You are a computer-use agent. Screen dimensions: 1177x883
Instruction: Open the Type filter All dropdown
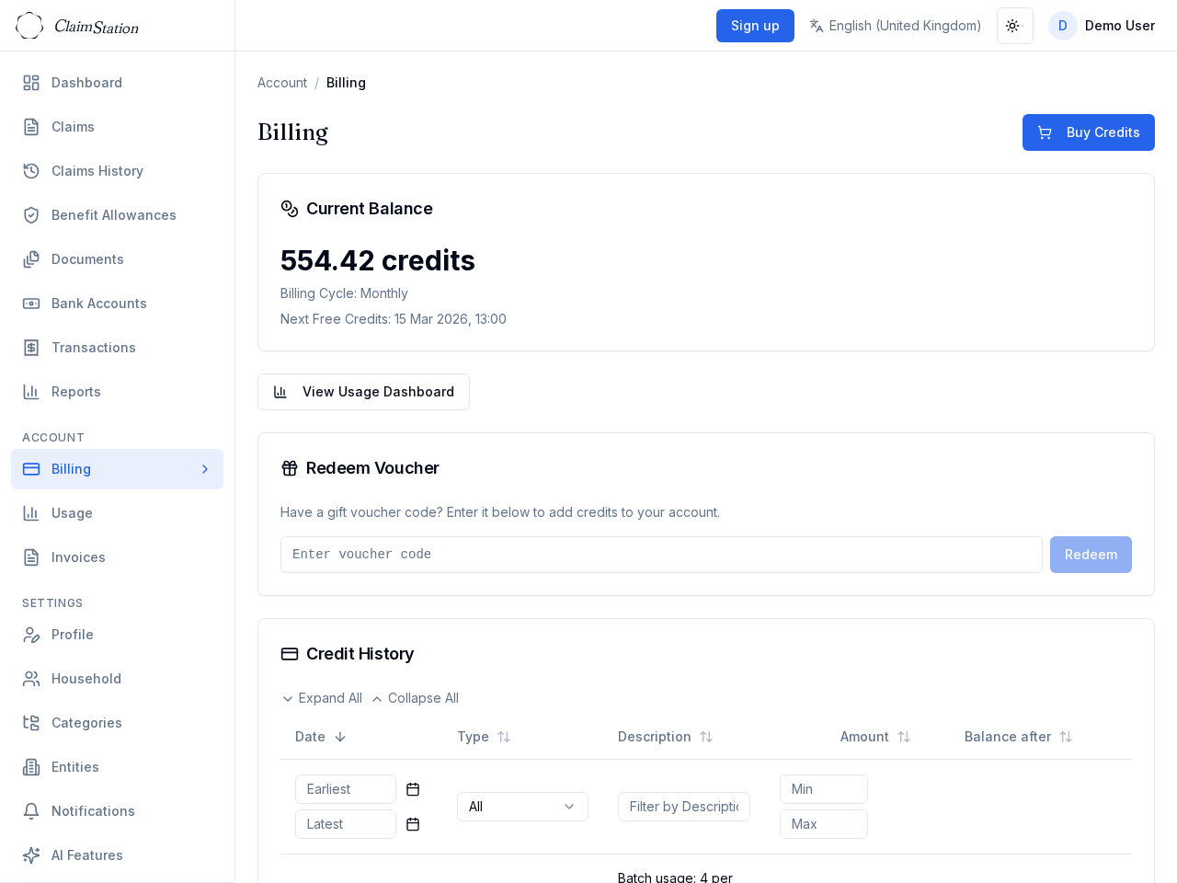(x=522, y=807)
